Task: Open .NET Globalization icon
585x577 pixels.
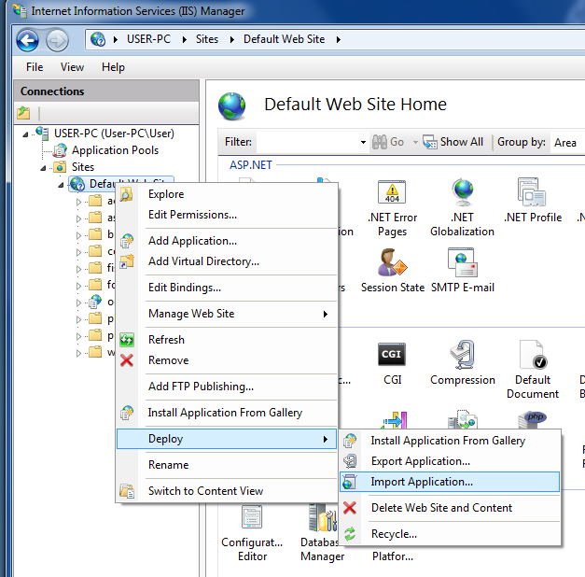Action: click(462, 195)
